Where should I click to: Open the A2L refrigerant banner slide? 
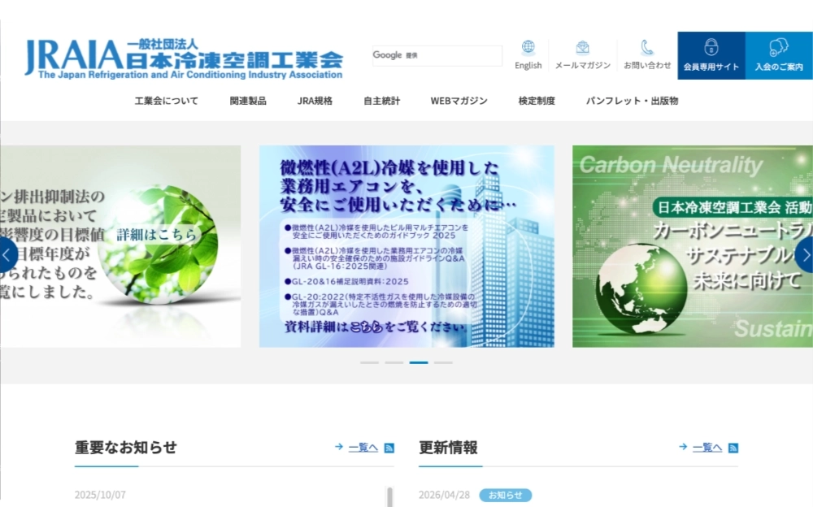click(406, 246)
